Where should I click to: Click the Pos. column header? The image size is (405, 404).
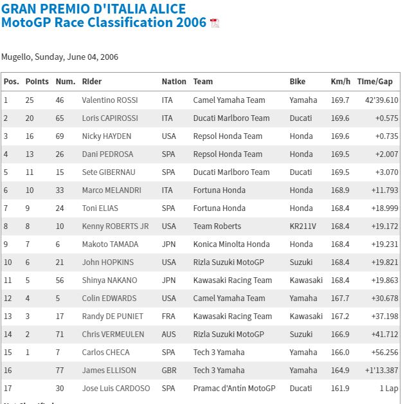(x=12, y=82)
